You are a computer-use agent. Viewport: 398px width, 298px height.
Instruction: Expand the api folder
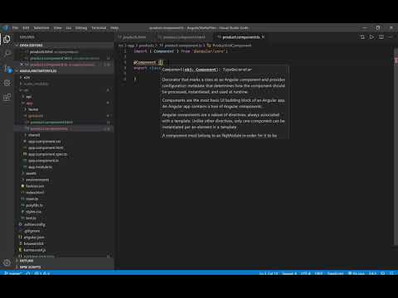pos(64,97)
